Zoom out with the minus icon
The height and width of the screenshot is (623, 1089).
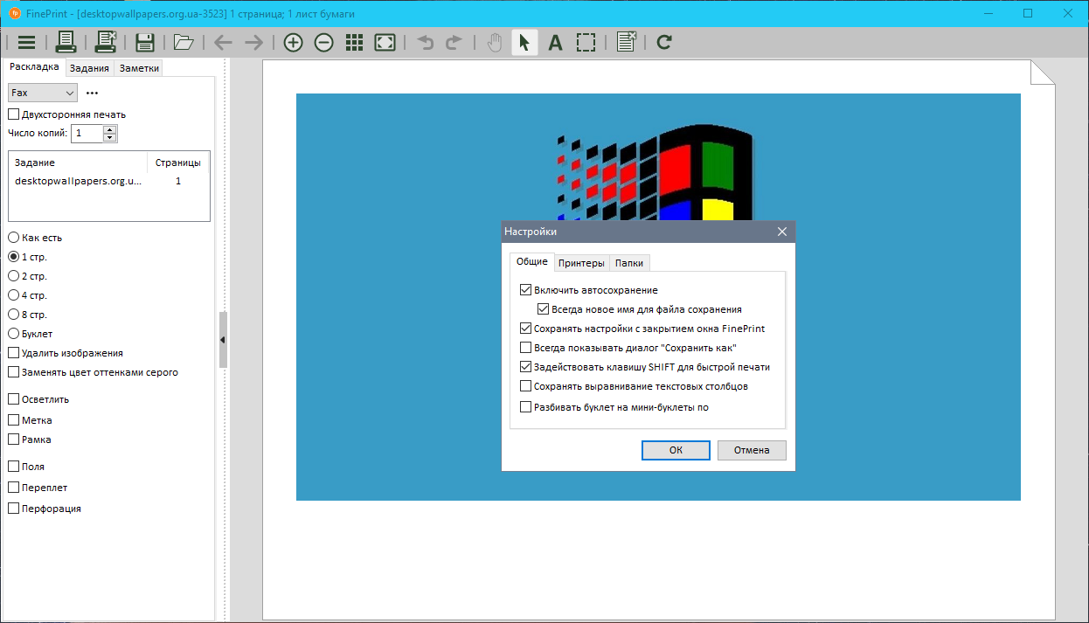pos(324,42)
